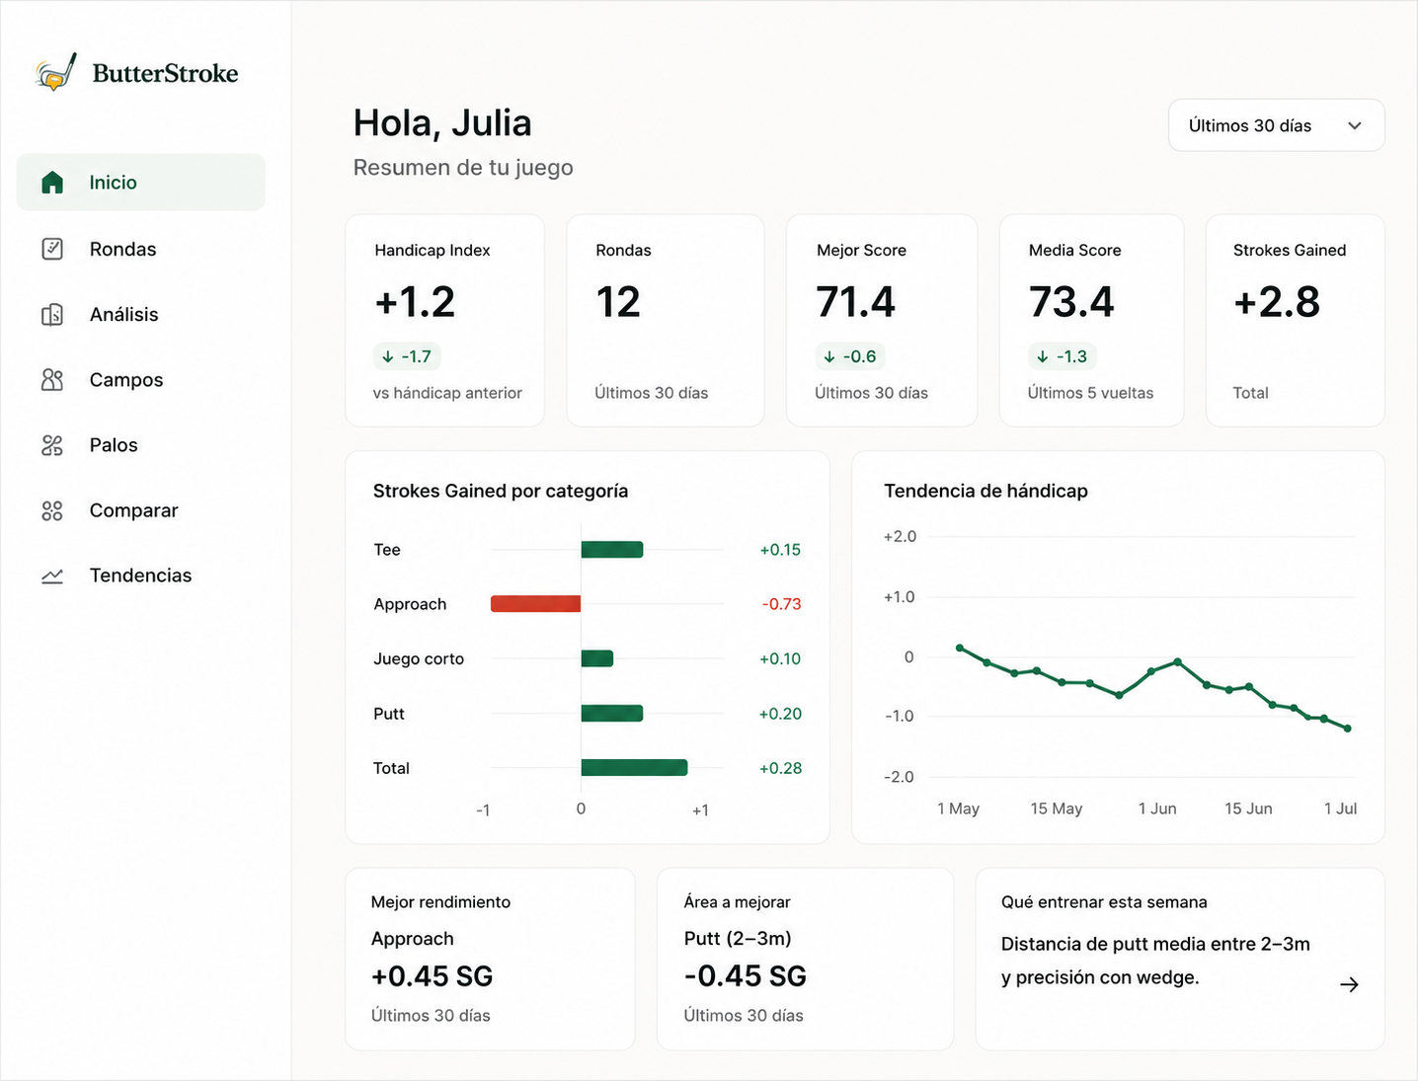This screenshot has width=1418, height=1081.
Task: Click the Tendencias line chart icon
Action: coord(52,576)
